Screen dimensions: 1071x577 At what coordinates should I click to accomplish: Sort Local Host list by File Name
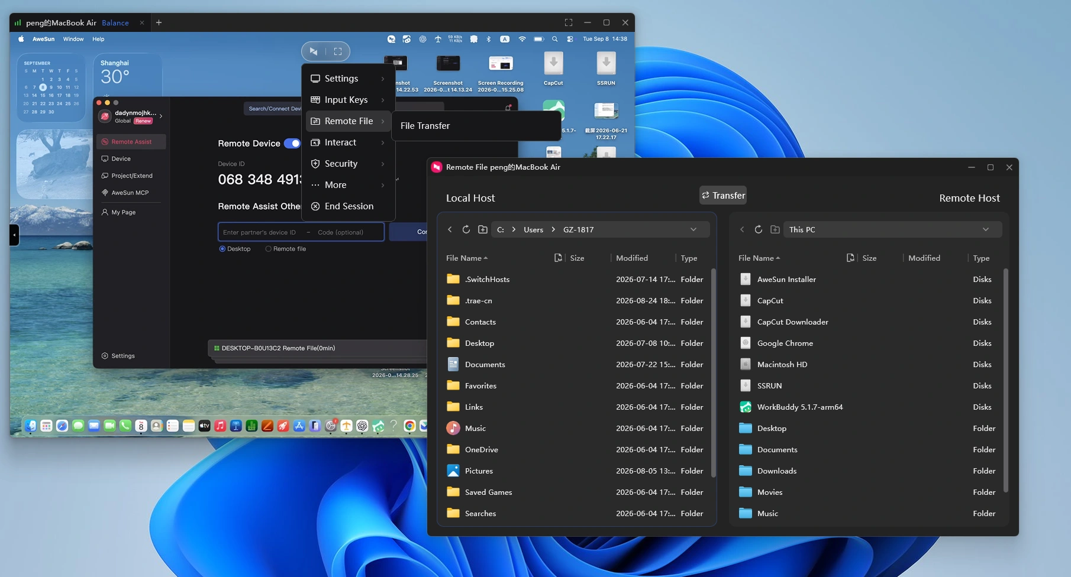pyautogui.click(x=466, y=258)
